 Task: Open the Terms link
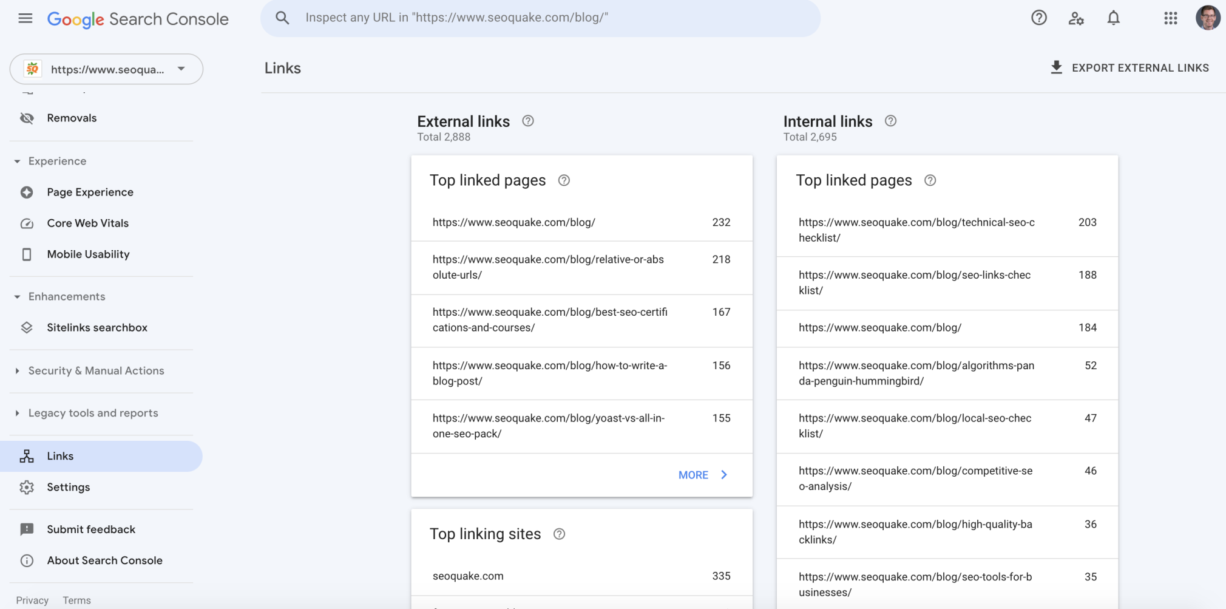(x=76, y=600)
